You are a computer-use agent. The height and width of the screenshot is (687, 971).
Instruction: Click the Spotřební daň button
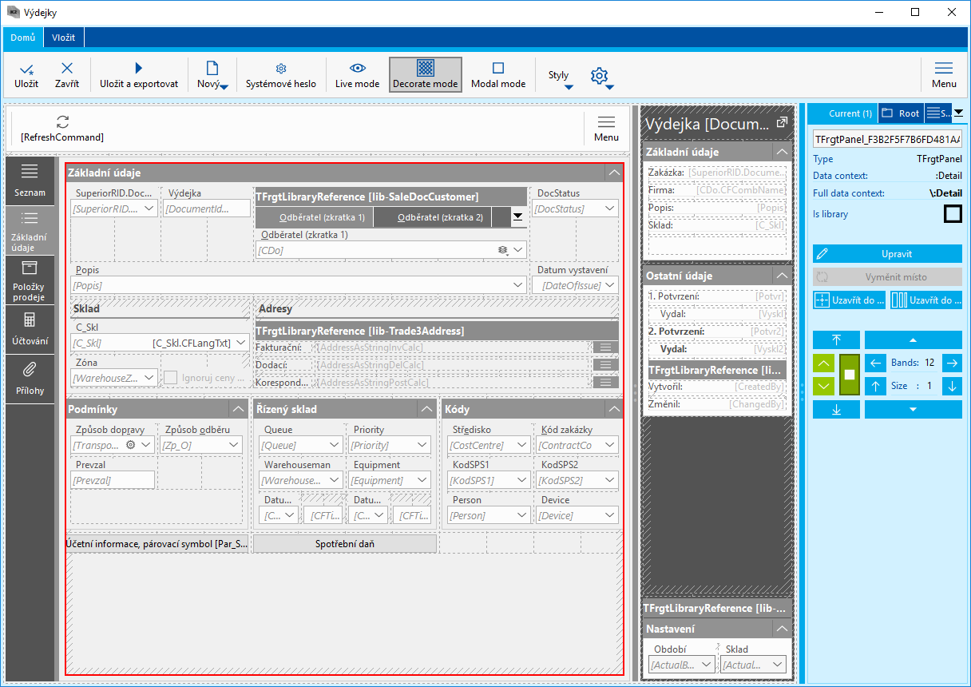[345, 544]
